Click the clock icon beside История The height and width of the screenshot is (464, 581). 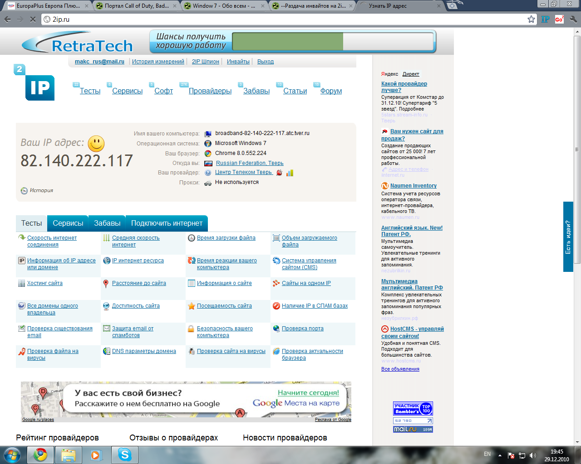(24, 191)
